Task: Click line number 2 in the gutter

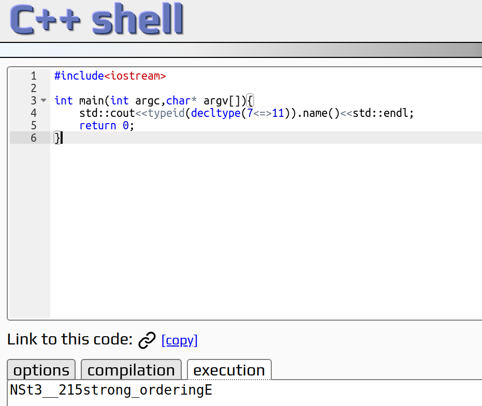Action: coord(34,88)
